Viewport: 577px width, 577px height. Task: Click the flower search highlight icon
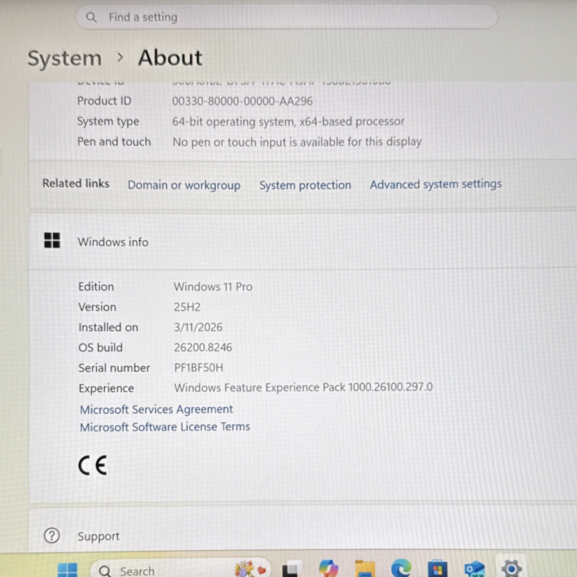click(x=250, y=569)
